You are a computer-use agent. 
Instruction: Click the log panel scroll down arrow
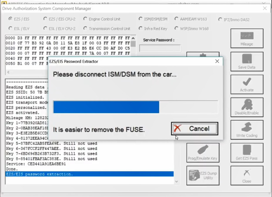[x=176, y=181]
